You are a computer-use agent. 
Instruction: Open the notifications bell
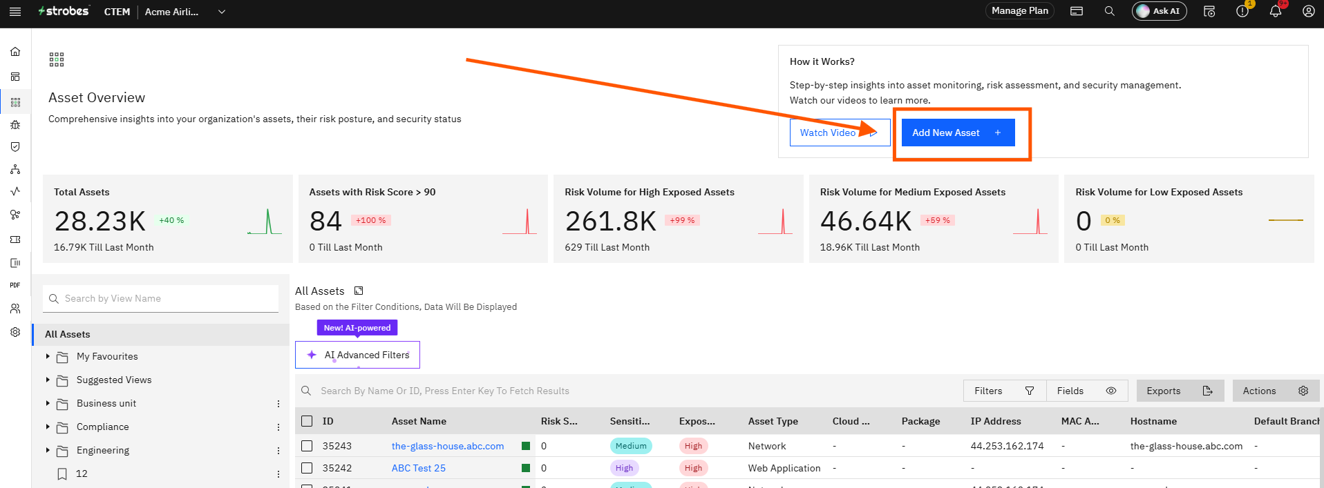[x=1276, y=11]
